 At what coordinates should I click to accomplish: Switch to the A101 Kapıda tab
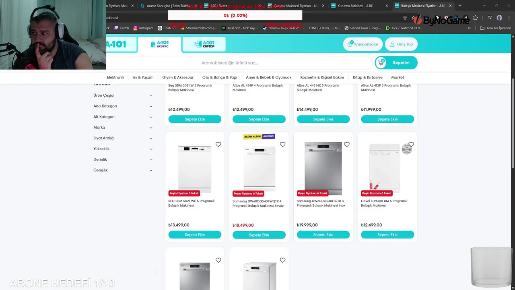coord(204,44)
